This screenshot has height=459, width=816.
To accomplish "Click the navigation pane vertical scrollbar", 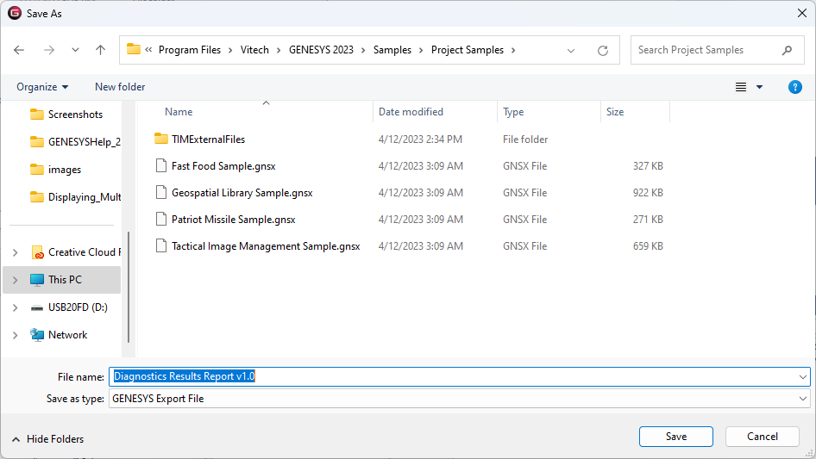I will click(129, 284).
